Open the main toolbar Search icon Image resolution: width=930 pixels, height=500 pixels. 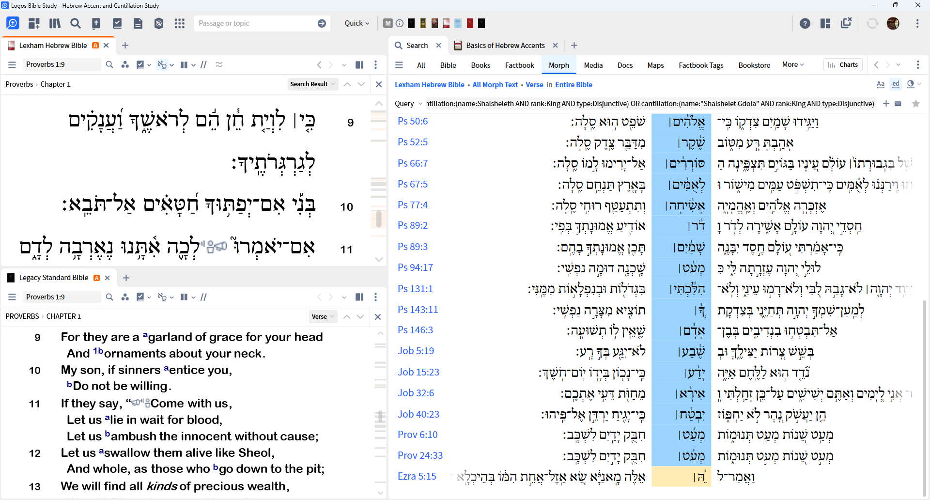[x=76, y=23]
